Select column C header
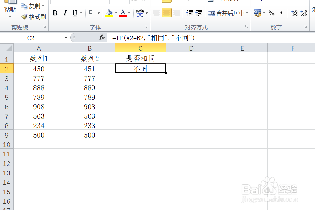The image size is (315, 210). point(140,48)
